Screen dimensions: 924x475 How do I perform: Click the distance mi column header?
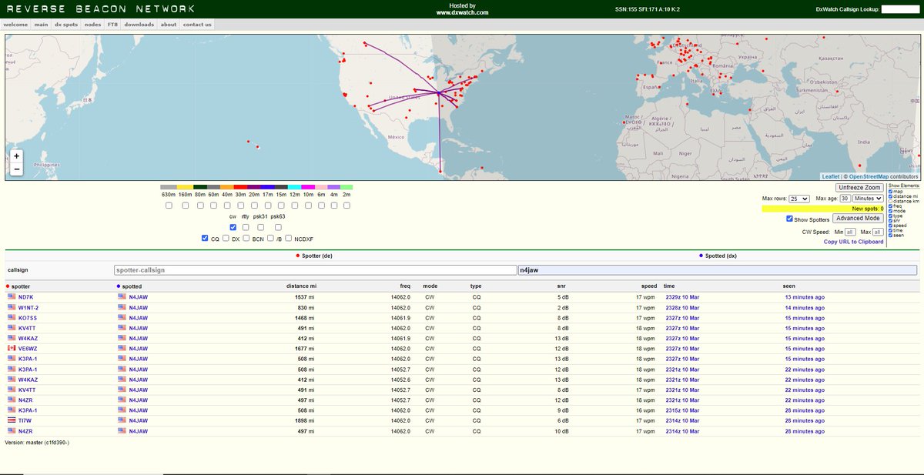[x=301, y=286]
